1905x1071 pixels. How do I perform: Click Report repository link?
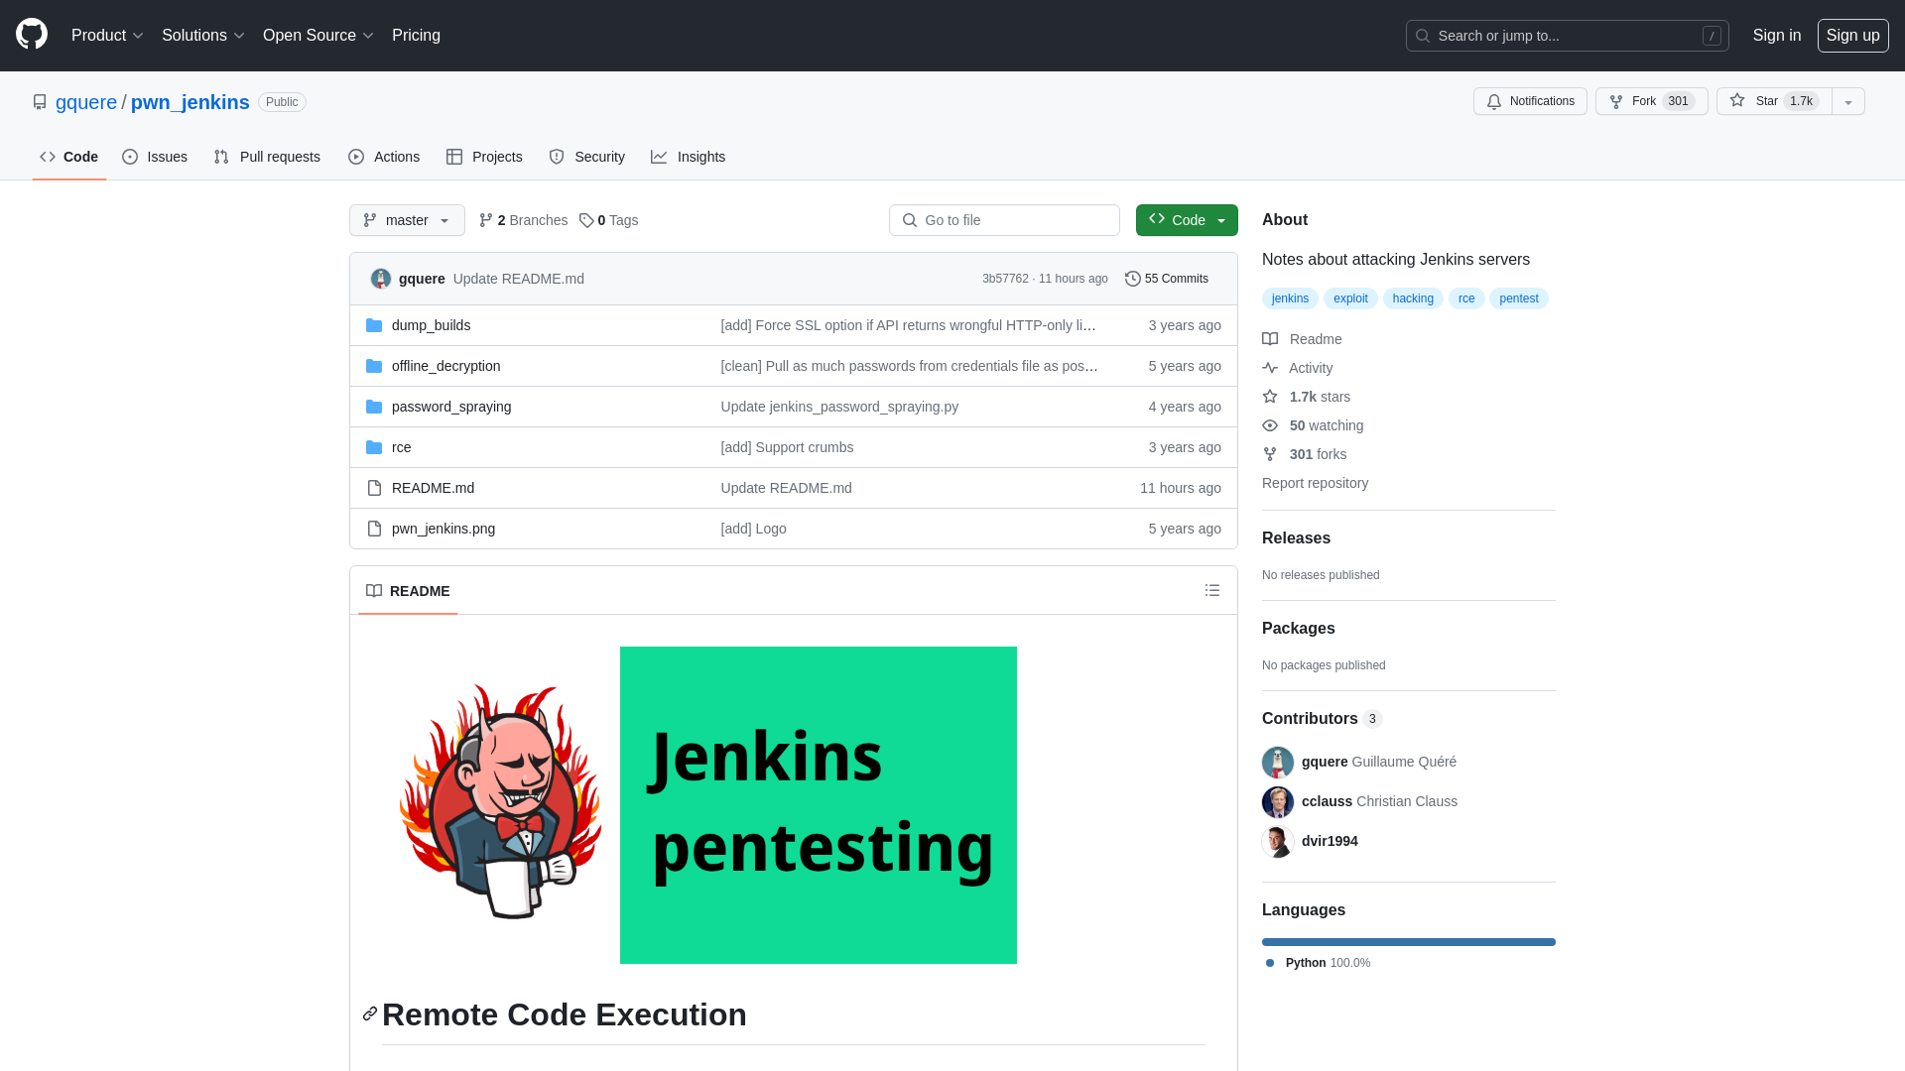1315,483
